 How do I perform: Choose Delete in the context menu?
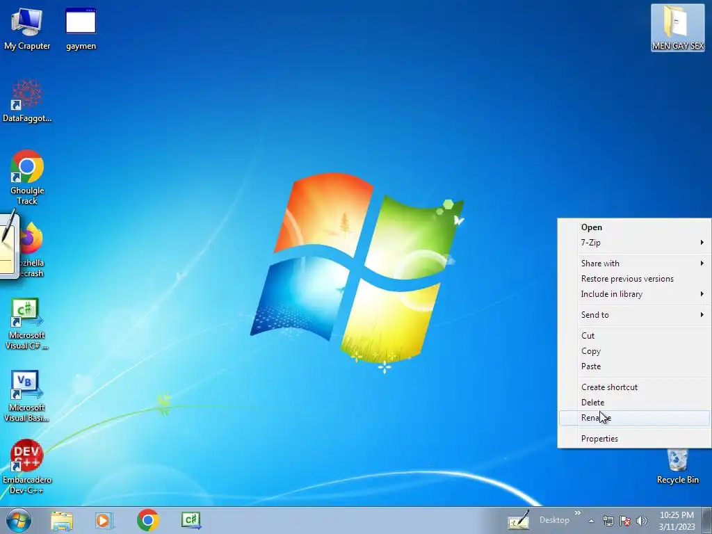(x=635, y=403)
